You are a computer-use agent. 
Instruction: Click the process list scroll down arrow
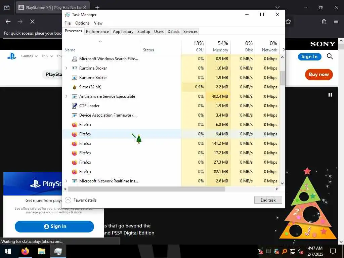pyautogui.click(x=282, y=183)
